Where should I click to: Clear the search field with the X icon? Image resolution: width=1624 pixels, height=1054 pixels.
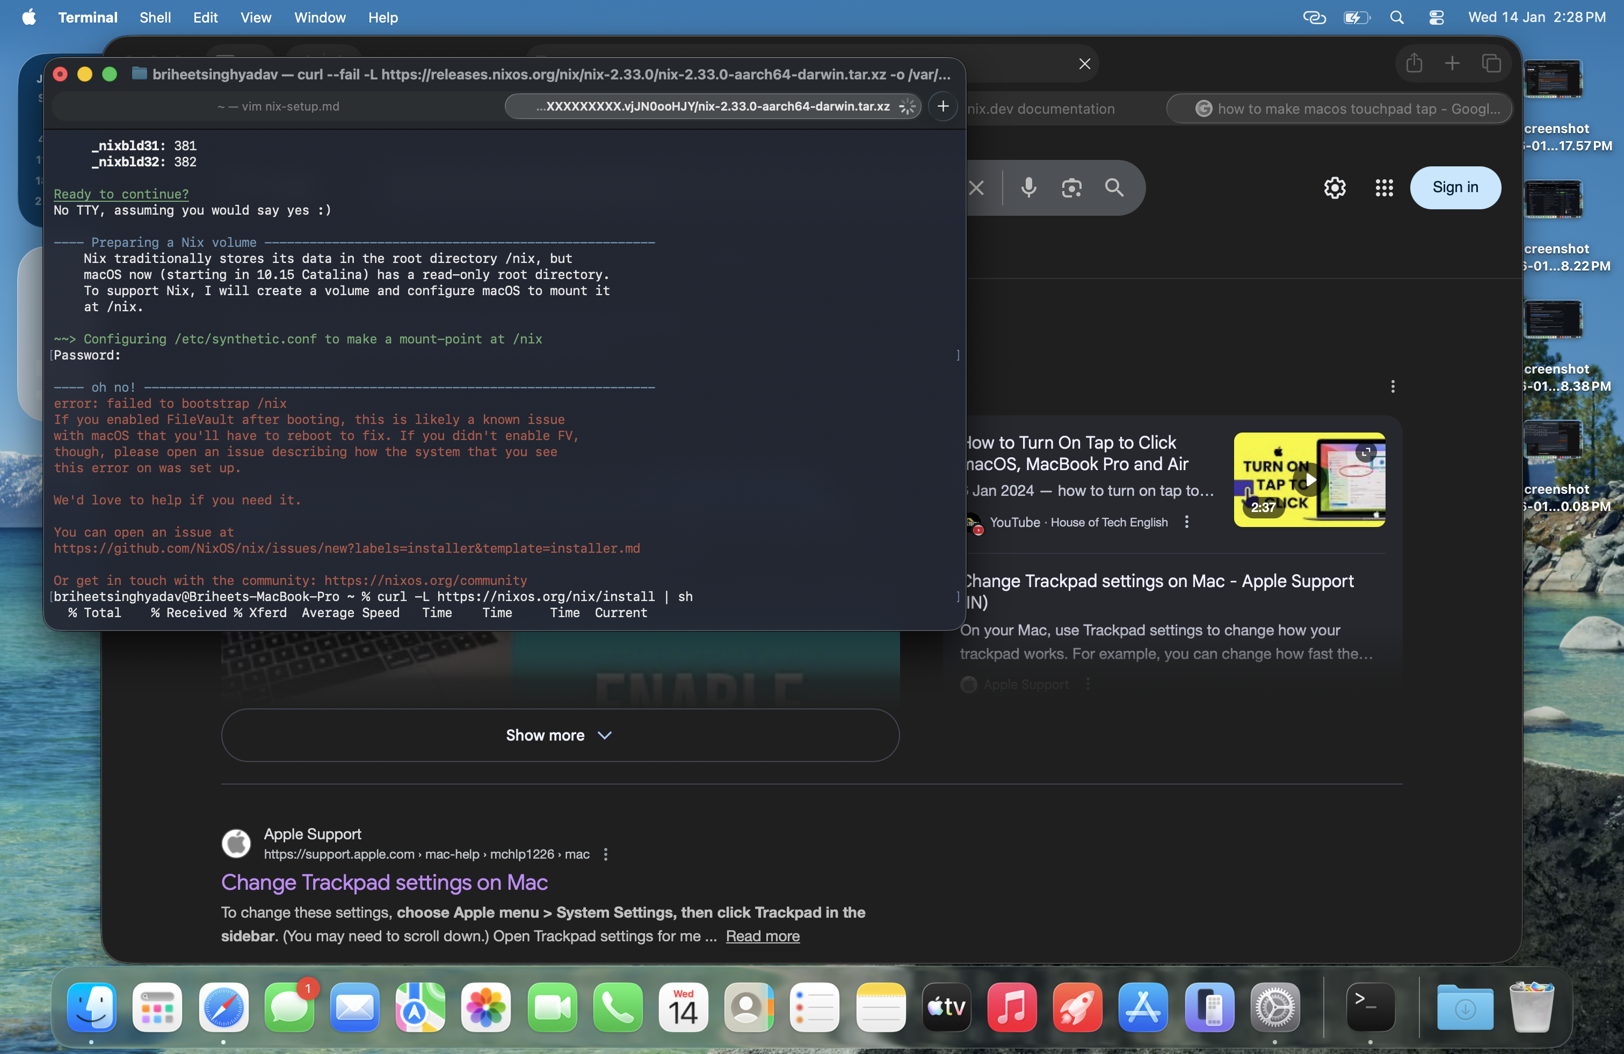pos(977,188)
